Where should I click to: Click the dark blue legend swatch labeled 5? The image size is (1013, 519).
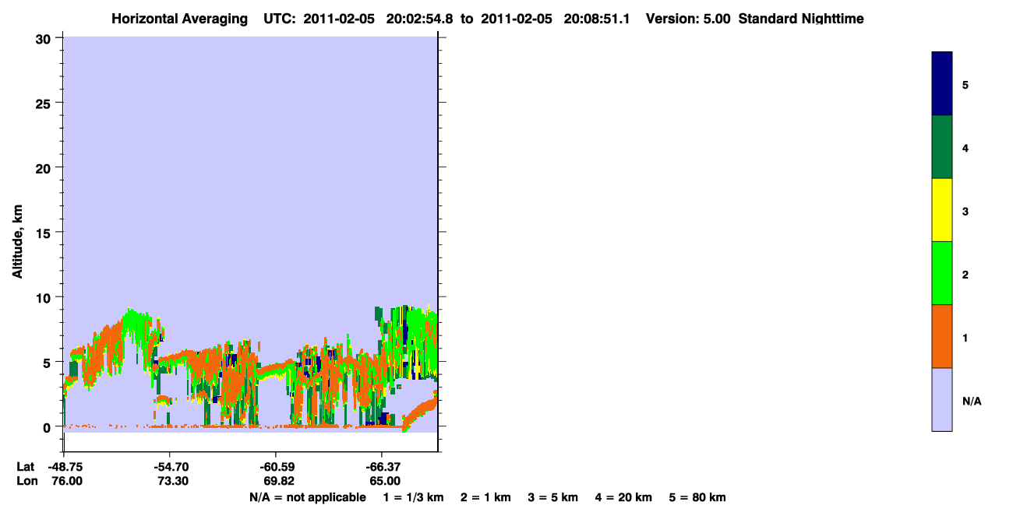tap(942, 84)
